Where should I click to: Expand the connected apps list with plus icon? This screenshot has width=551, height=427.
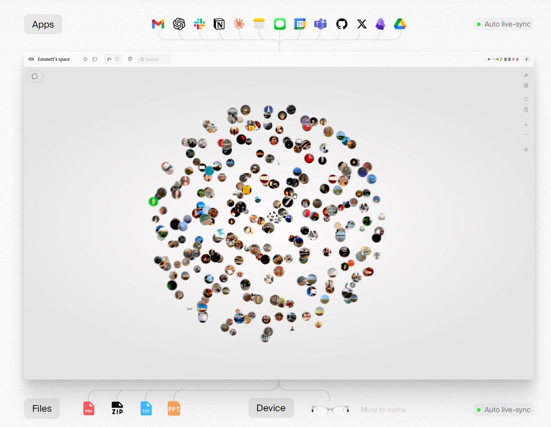(489, 59)
